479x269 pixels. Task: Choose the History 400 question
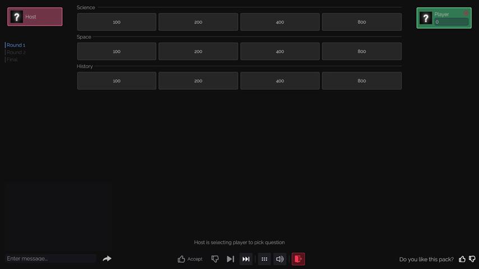pos(280,81)
